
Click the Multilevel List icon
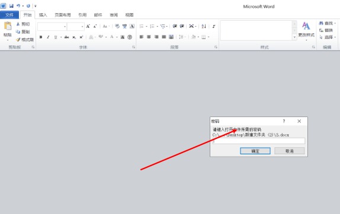(163, 27)
